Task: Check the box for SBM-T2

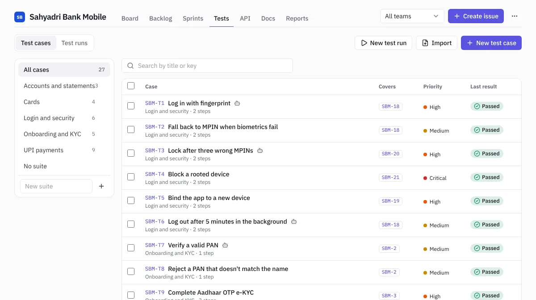Action: [131, 129]
